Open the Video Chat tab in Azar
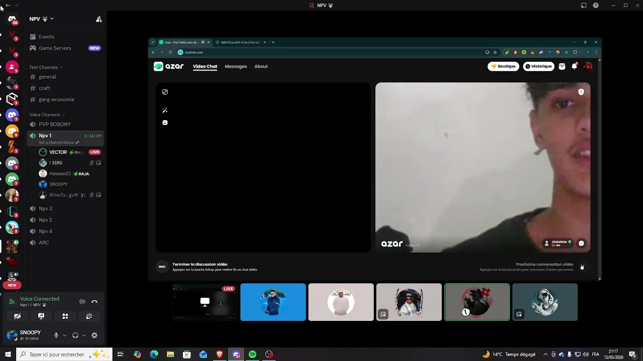Screen dimensions: 643x361 point(205,66)
